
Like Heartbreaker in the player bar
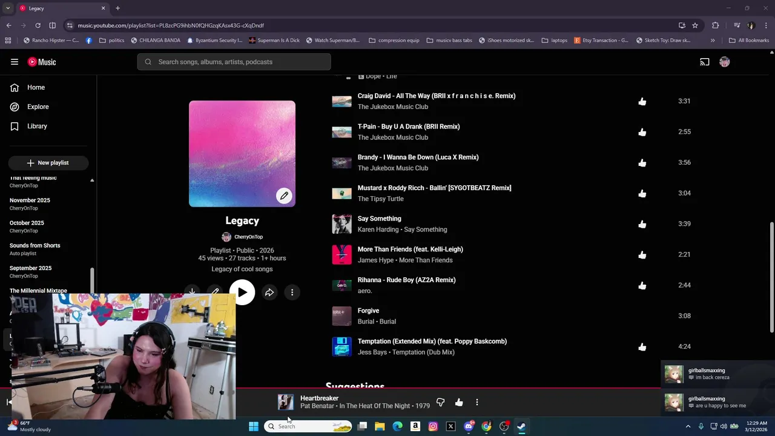click(x=459, y=402)
